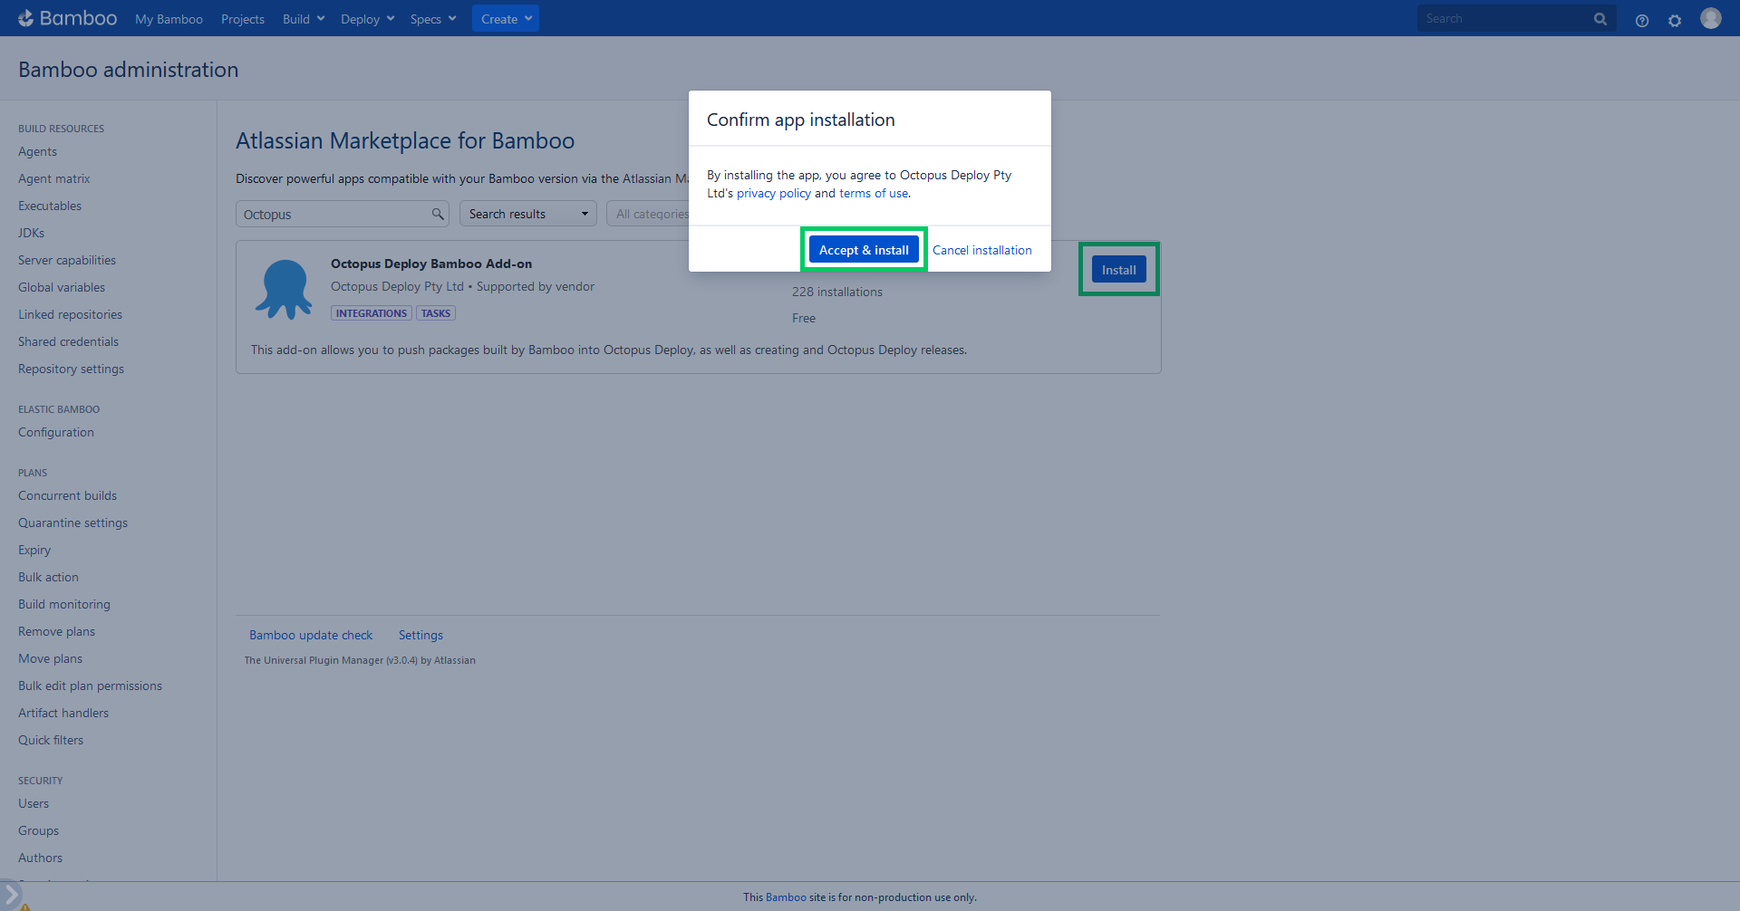Click the Octopus Deploy app logo

[284, 289]
